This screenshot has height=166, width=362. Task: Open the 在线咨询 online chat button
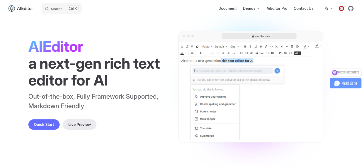[346, 83]
